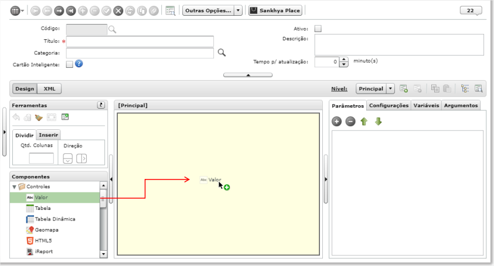This screenshot has width=494, height=266.
Task: Remove level icon next to add level
Action: (x=417, y=89)
